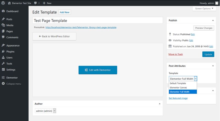Click Edit with Elementor button

pos(98,70)
